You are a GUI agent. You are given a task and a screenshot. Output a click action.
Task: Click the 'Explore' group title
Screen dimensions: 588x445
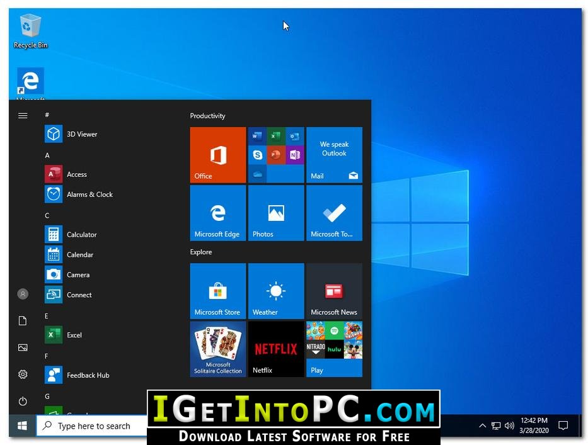click(201, 252)
